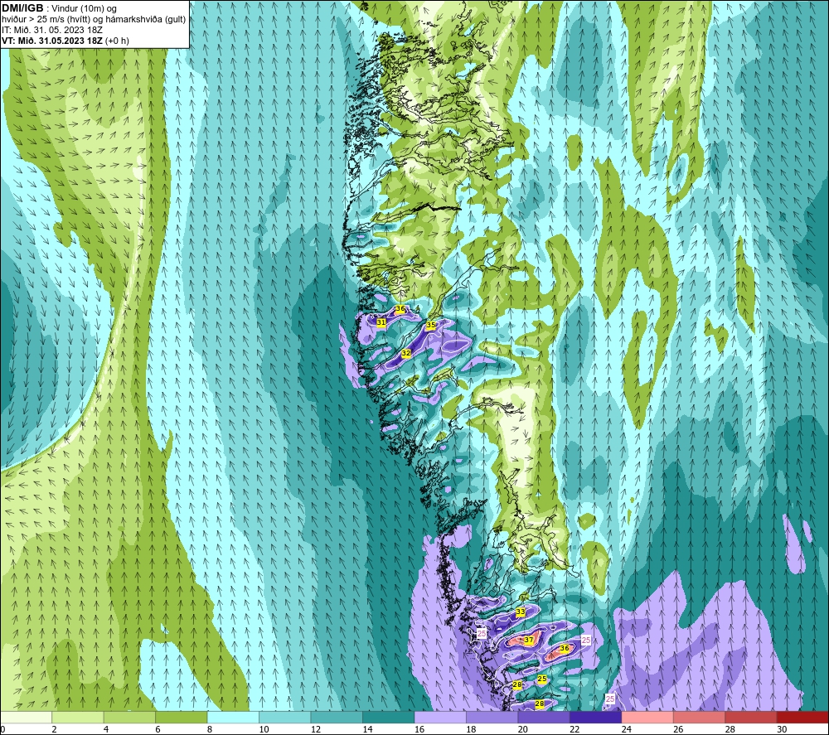
Task: Pick the 22–24 m/s dark indigo swatch
Action: pos(596,717)
